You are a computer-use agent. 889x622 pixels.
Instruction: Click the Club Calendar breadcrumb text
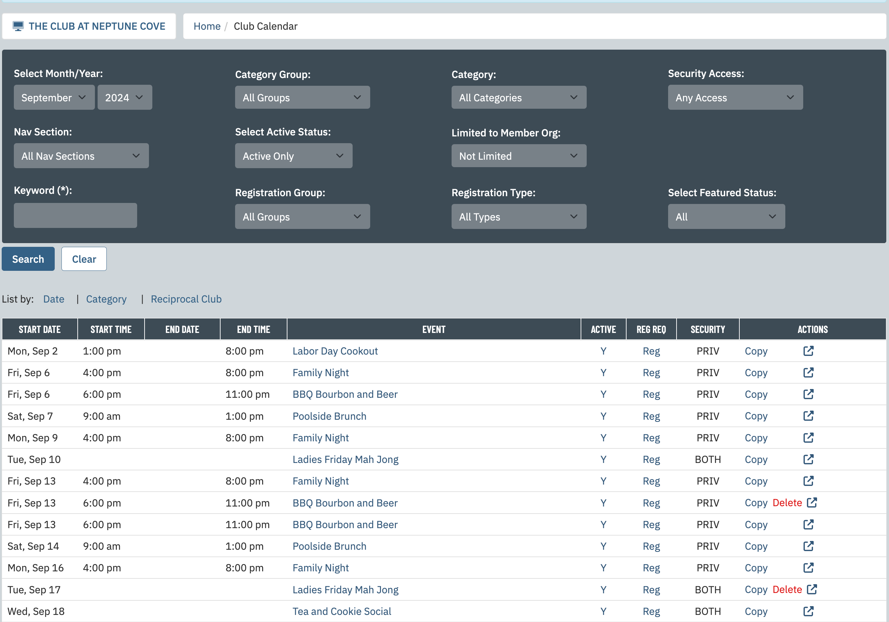click(x=265, y=26)
